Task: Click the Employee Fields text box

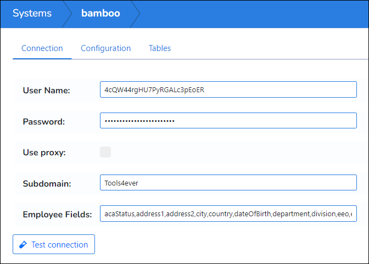Action: point(228,214)
